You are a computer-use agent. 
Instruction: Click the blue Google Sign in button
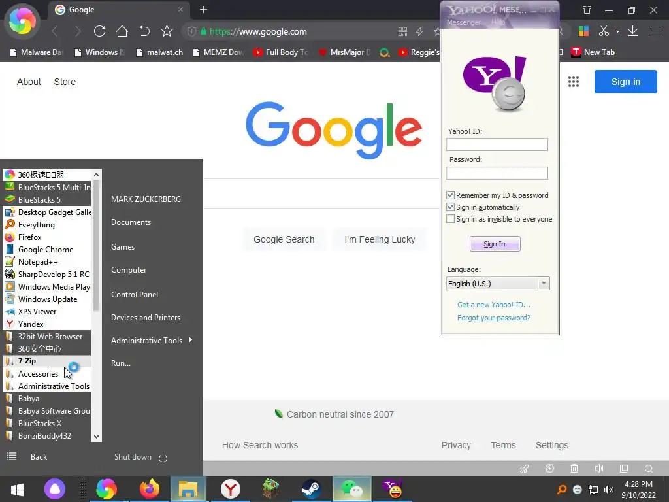pos(625,82)
